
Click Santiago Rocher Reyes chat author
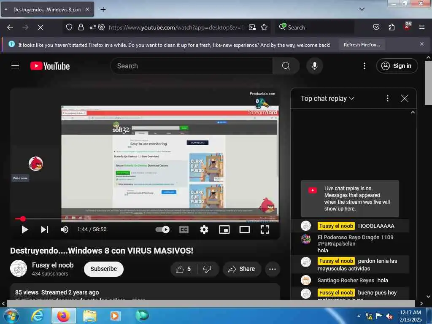coord(346,280)
